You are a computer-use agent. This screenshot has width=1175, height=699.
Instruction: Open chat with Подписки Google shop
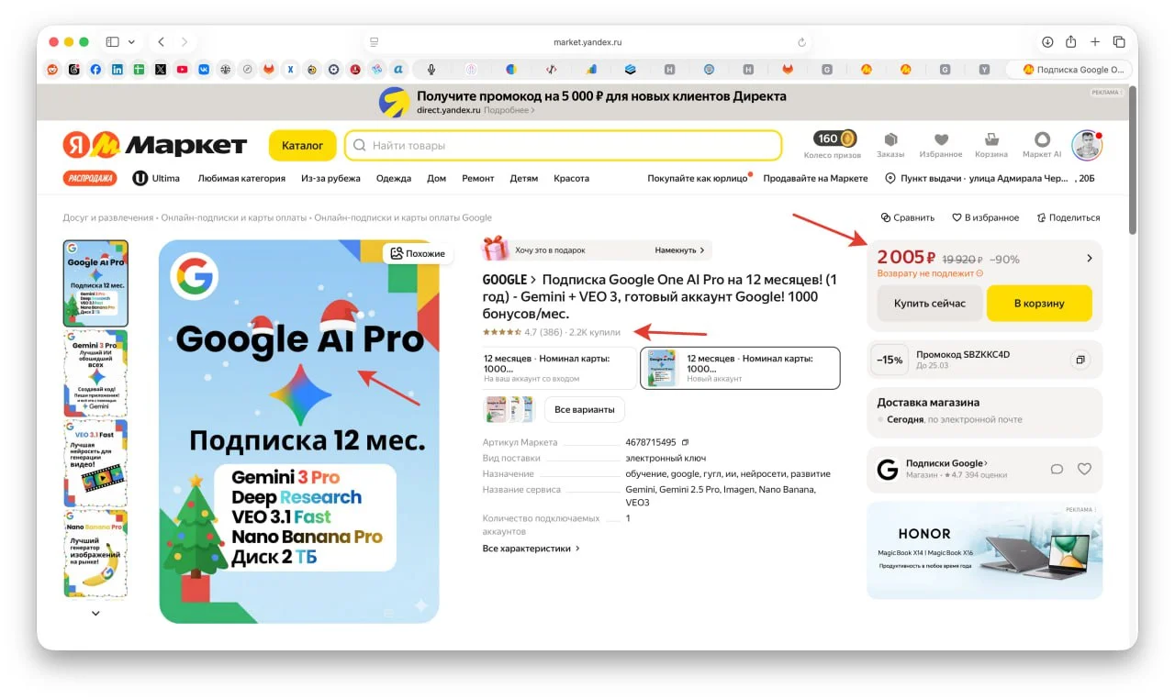point(1057,469)
